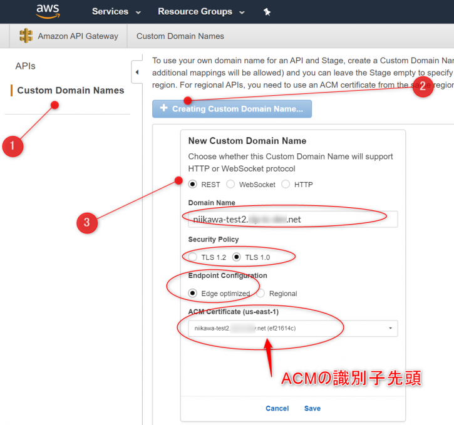Open the ACM Certificate dropdown

292,329
